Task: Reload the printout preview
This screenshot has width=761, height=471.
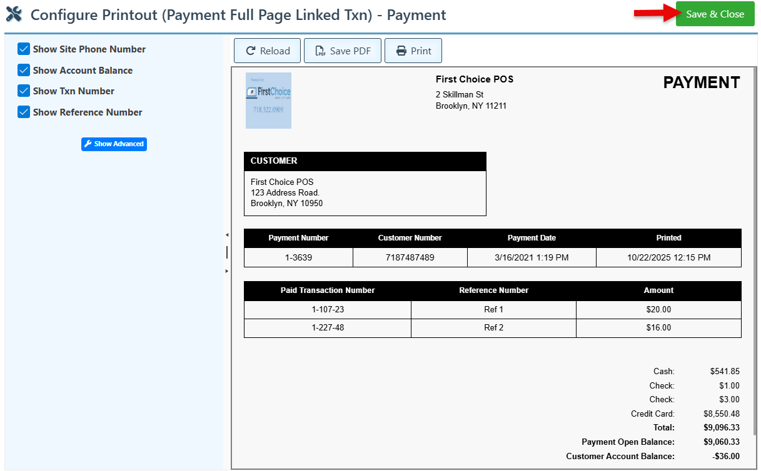Action: point(268,51)
